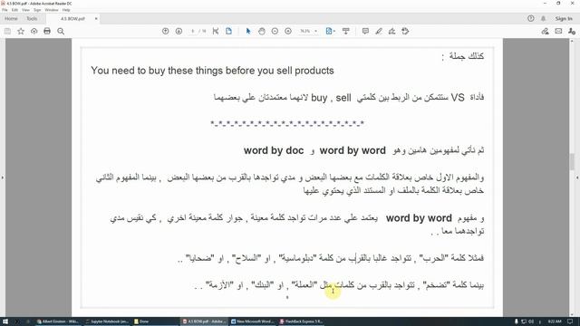Bookmark file with the star icon
This screenshot has height=326, width=580.
21,32
